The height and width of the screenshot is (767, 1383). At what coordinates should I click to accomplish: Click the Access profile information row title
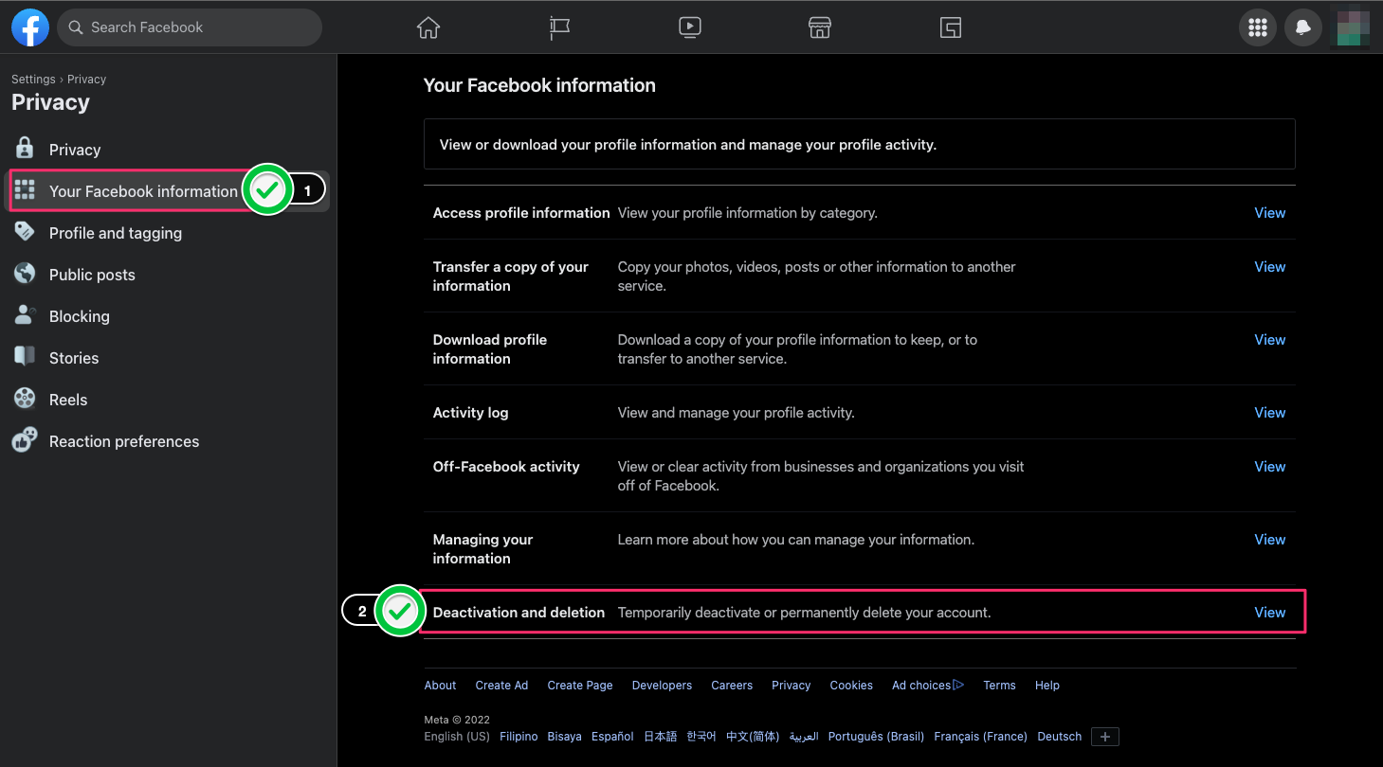click(x=521, y=213)
